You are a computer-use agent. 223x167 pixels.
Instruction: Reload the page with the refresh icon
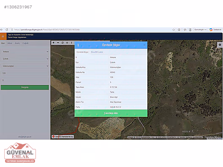(7, 30)
